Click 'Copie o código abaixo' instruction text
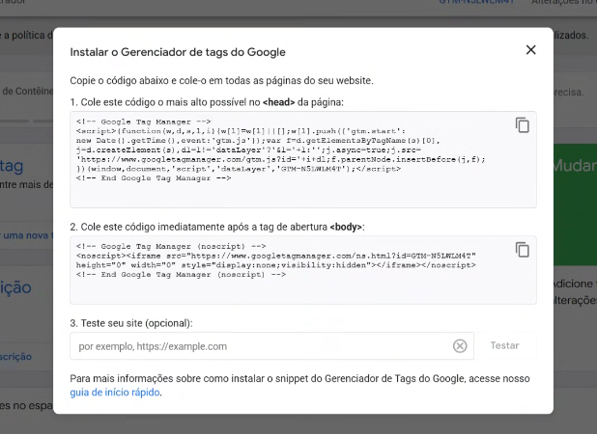 [x=221, y=81]
